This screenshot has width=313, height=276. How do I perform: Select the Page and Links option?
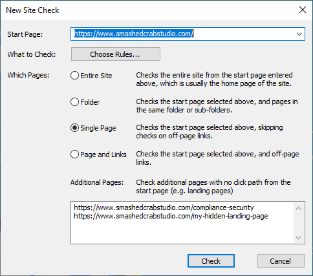74,154
